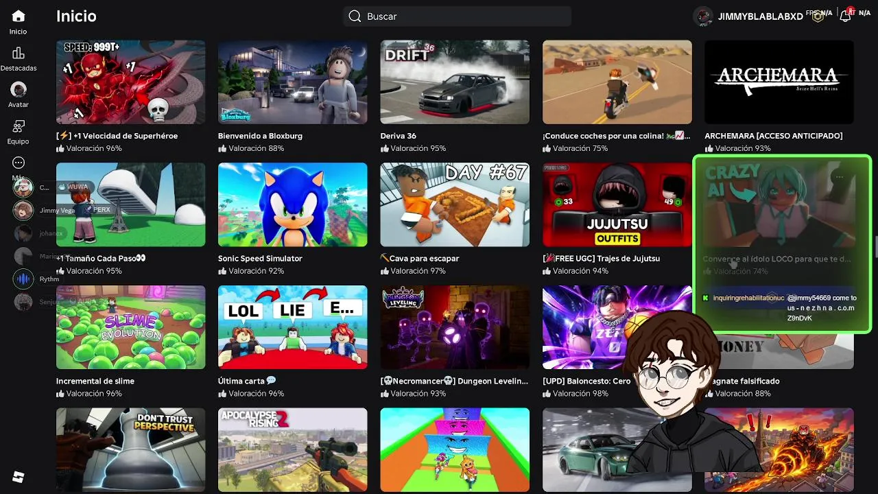878x494 pixels.
Task: Click '¡Conduce coches por una colina!' title
Action: coord(616,136)
